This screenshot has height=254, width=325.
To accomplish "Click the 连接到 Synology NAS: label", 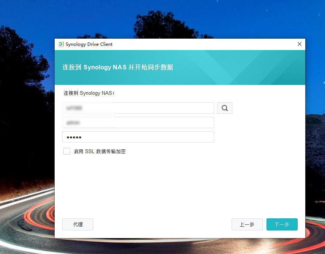I will click(89, 93).
